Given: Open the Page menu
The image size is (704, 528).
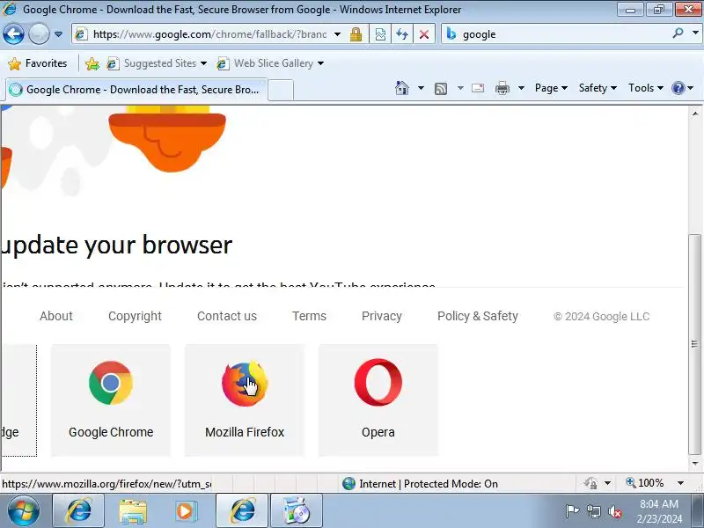Looking at the screenshot, I should (x=551, y=88).
